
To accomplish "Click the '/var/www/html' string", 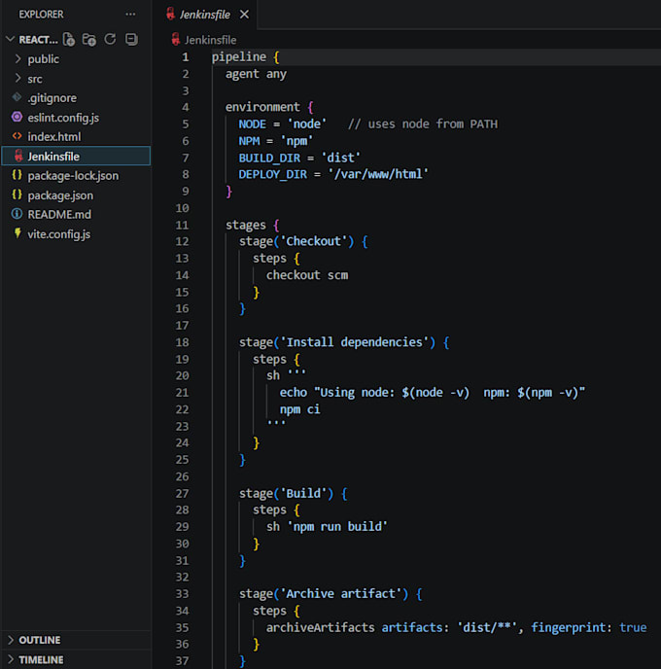I will 378,174.
